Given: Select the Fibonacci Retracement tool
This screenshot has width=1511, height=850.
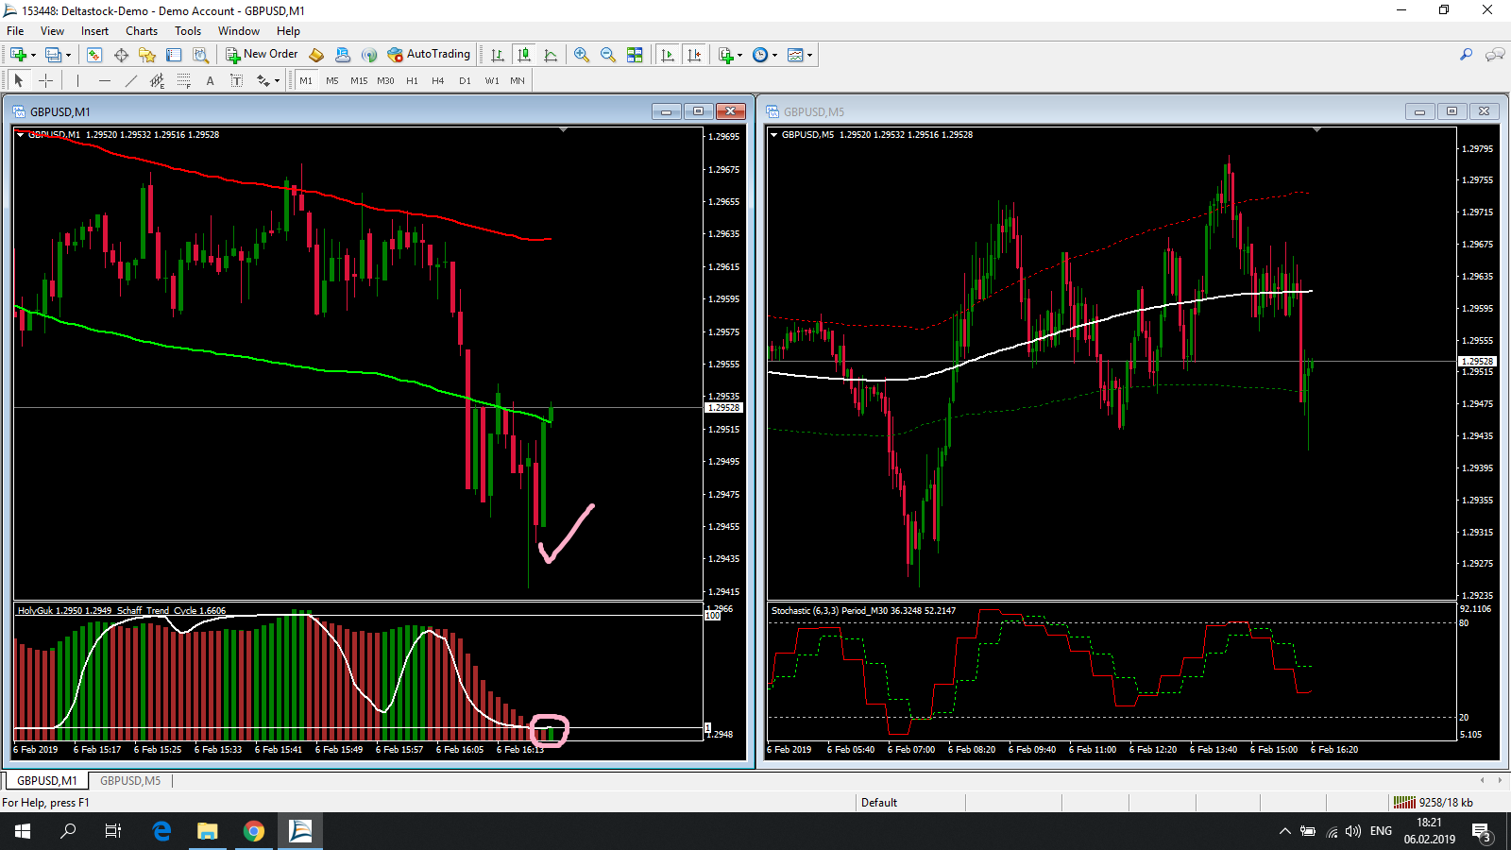Looking at the screenshot, I should (x=183, y=80).
